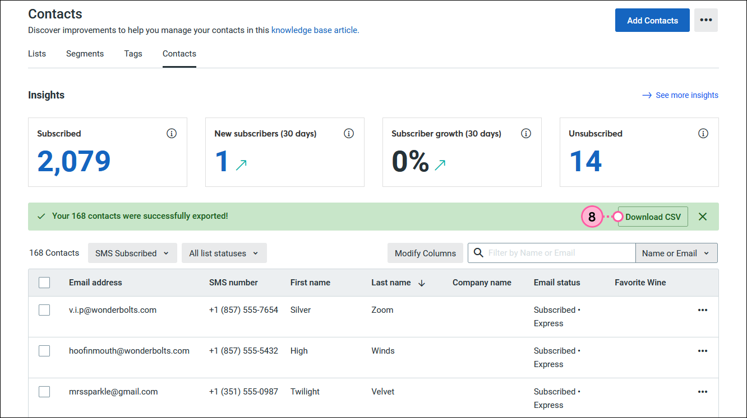This screenshot has width=747, height=418.
Task: Click first name Silver
Action: 301,310
